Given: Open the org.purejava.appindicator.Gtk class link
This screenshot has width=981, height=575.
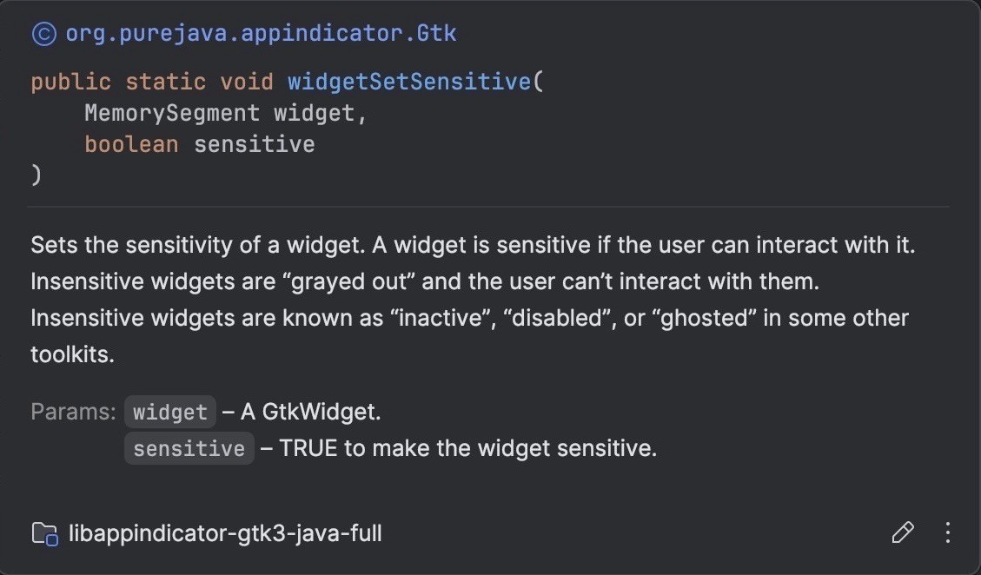Looking at the screenshot, I should [261, 33].
